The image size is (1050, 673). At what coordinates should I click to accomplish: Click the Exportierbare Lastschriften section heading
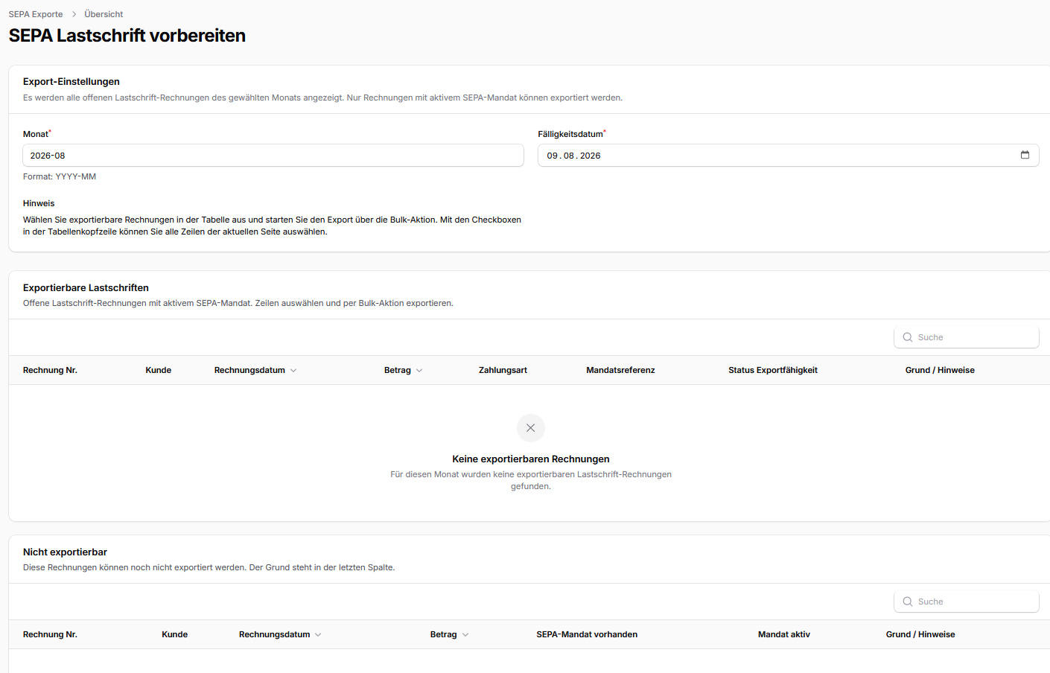(86, 288)
